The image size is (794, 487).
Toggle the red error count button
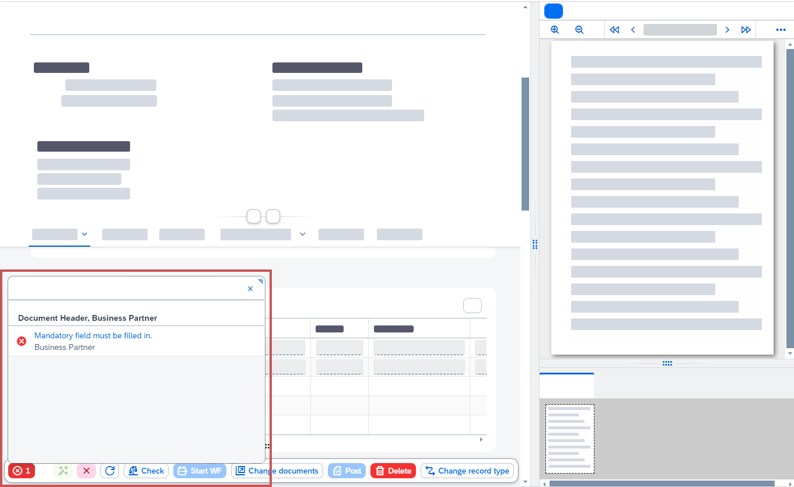click(x=22, y=471)
